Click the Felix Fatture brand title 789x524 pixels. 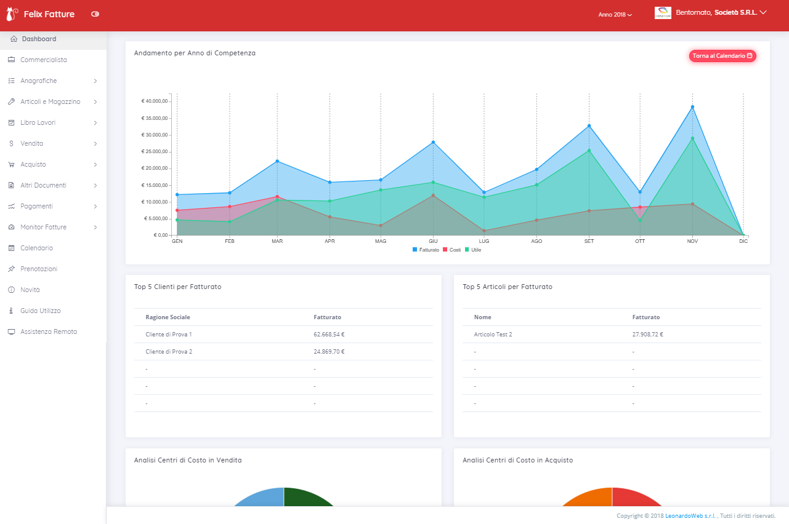click(x=49, y=14)
